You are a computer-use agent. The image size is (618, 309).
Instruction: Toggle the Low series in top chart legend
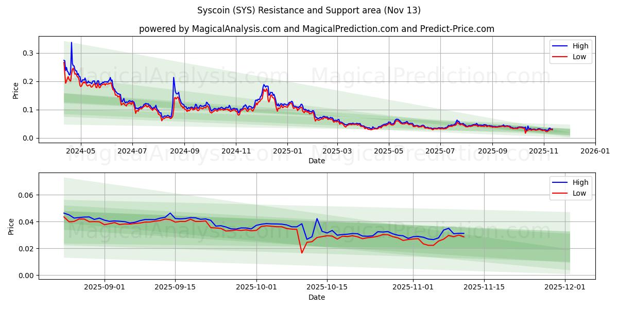579,57
